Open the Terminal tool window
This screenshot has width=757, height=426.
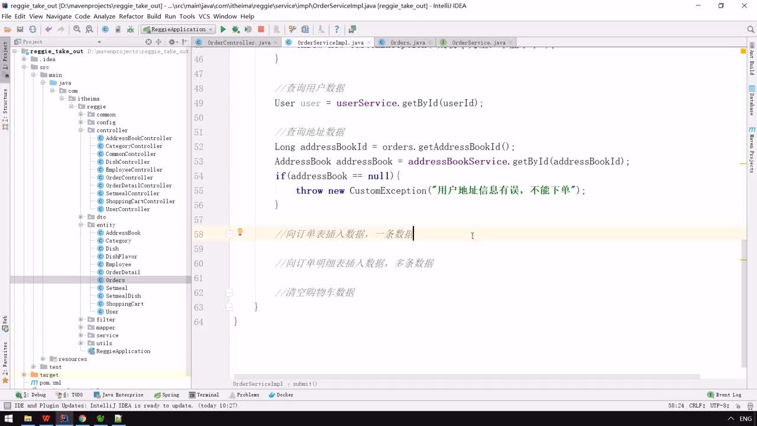(204, 395)
